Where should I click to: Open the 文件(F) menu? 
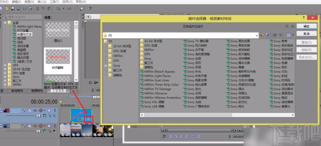pos(4,2)
